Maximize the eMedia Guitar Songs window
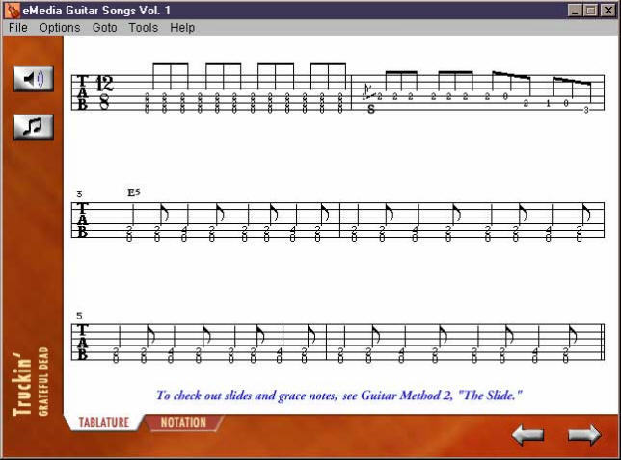Image resolution: width=621 pixels, height=460 pixels. [590, 11]
